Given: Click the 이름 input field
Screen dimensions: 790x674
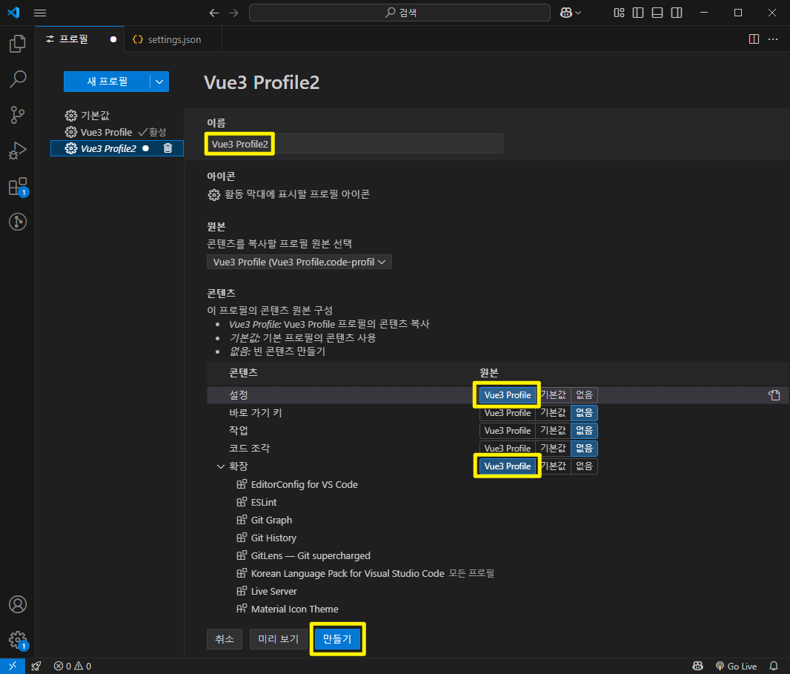Looking at the screenshot, I should (355, 144).
